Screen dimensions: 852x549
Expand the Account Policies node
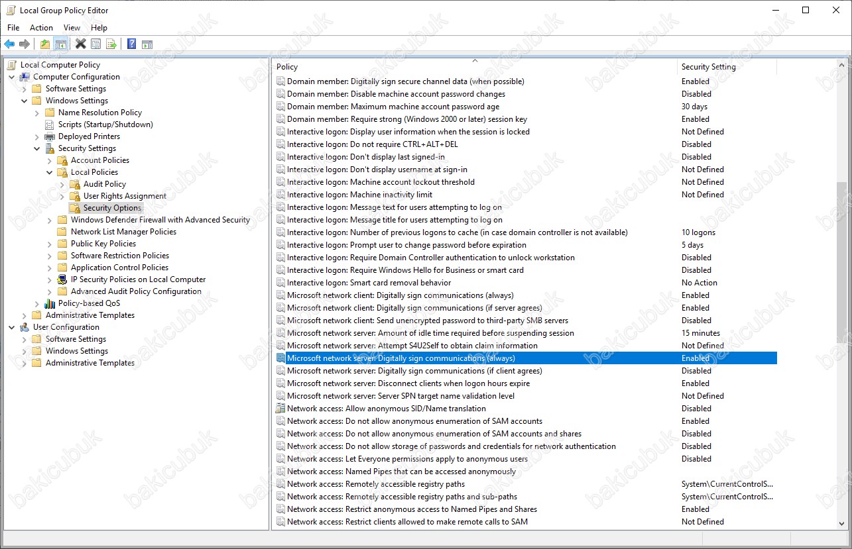(50, 160)
